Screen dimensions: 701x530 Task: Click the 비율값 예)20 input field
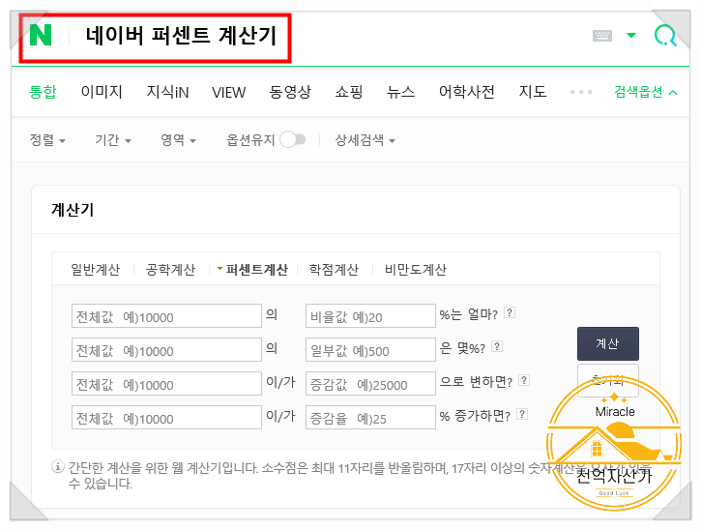tap(370, 315)
